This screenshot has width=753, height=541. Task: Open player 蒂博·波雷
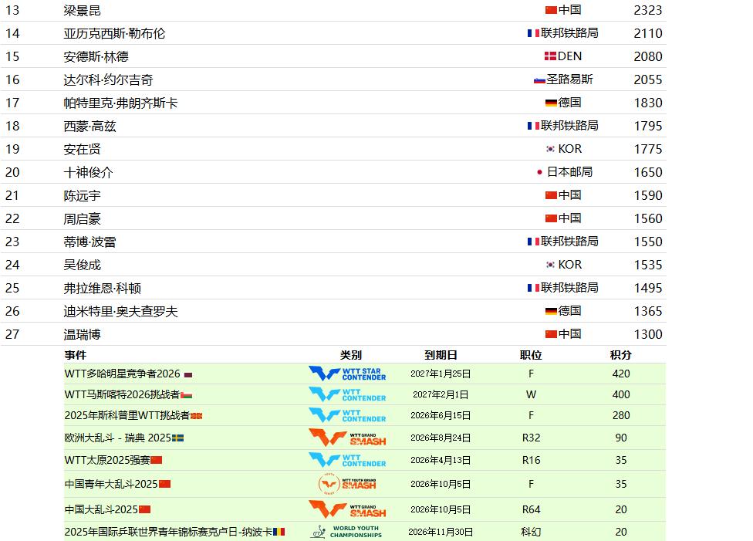pyautogui.click(x=89, y=242)
